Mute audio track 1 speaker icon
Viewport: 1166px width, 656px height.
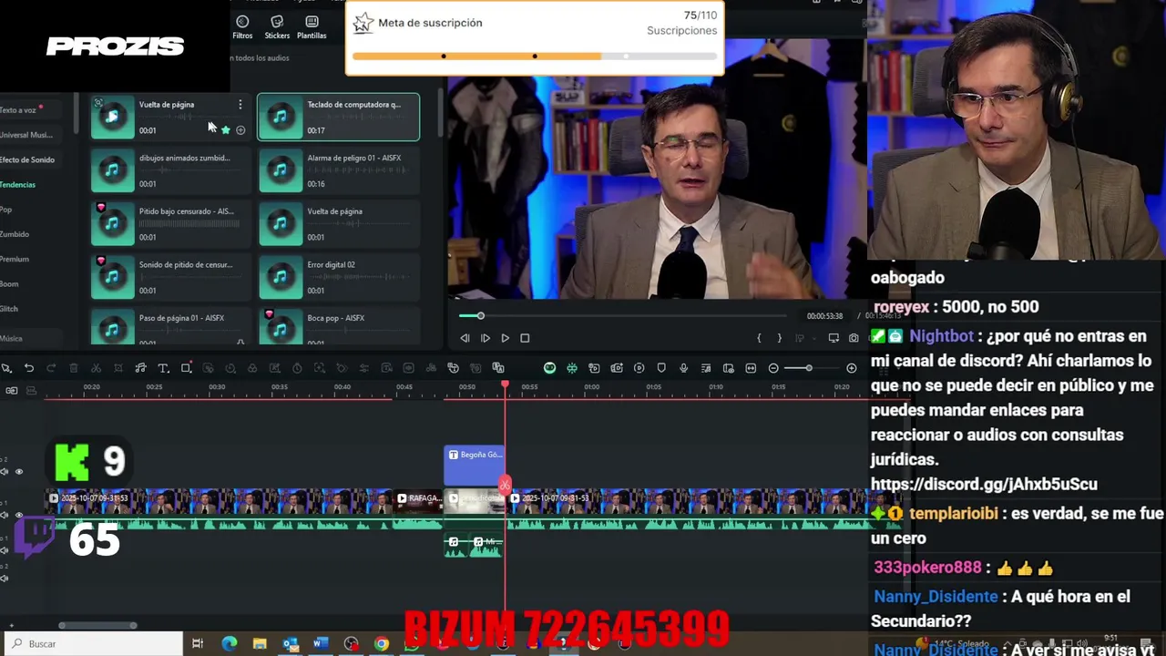coord(5,551)
